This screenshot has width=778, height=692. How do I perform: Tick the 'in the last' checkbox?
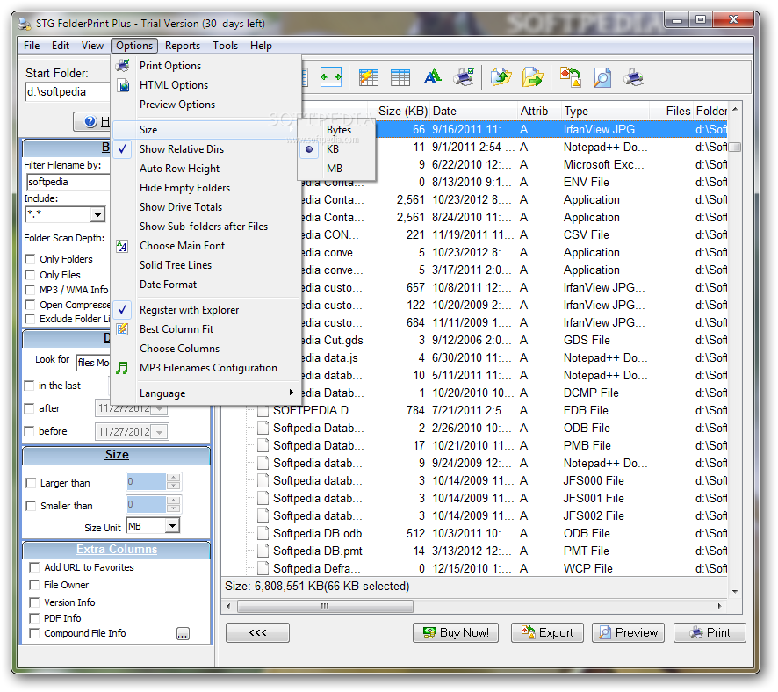tap(30, 386)
